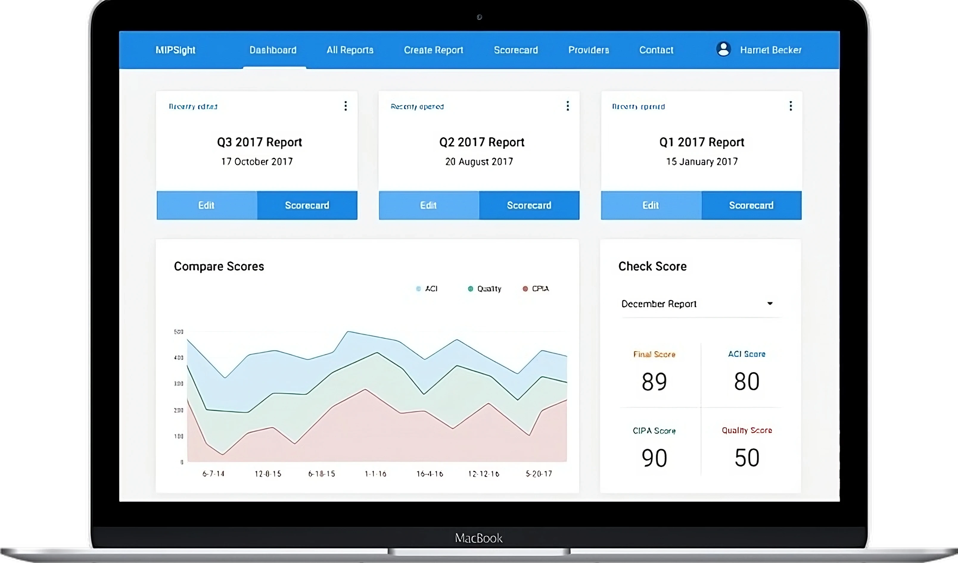Go to Providers navigation item

click(589, 50)
